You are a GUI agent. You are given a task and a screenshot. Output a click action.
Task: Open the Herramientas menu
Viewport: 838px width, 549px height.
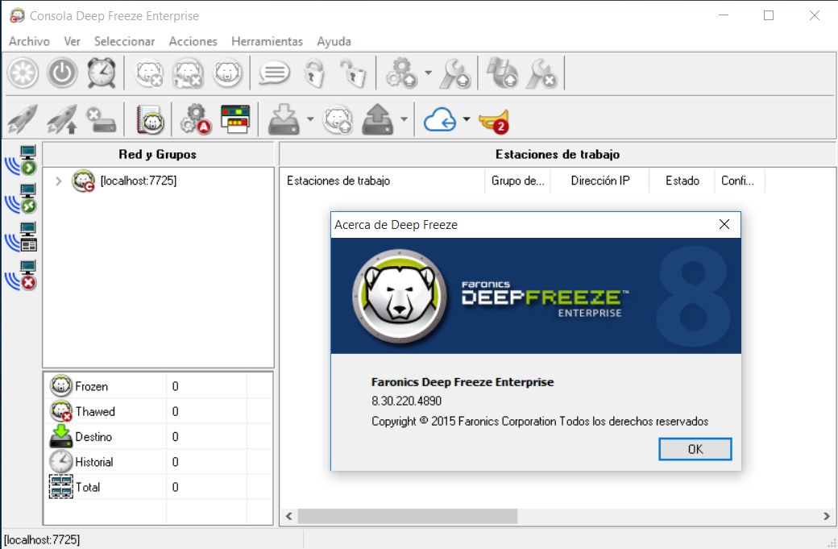pos(267,41)
